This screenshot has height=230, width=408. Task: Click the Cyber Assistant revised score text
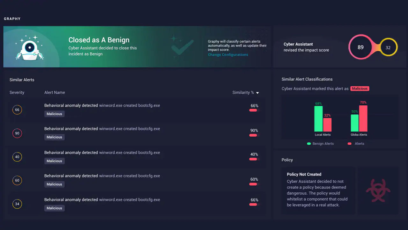point(306,47)
